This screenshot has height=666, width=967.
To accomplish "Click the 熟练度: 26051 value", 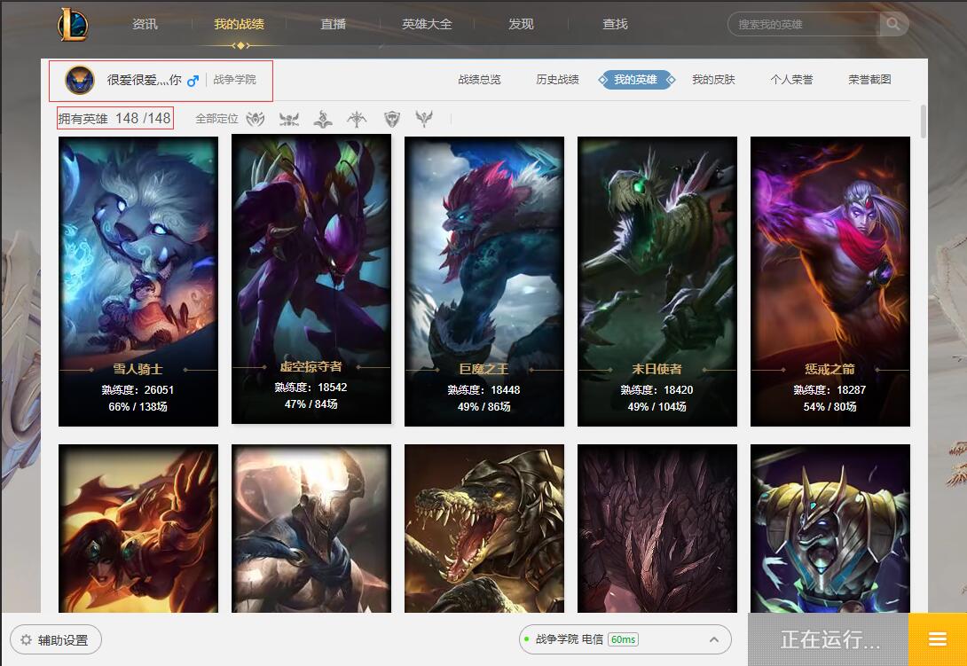I will [x=138, y=389].
